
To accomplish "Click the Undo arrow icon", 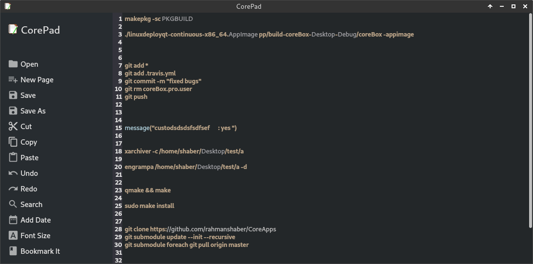I will pos(13,173).
